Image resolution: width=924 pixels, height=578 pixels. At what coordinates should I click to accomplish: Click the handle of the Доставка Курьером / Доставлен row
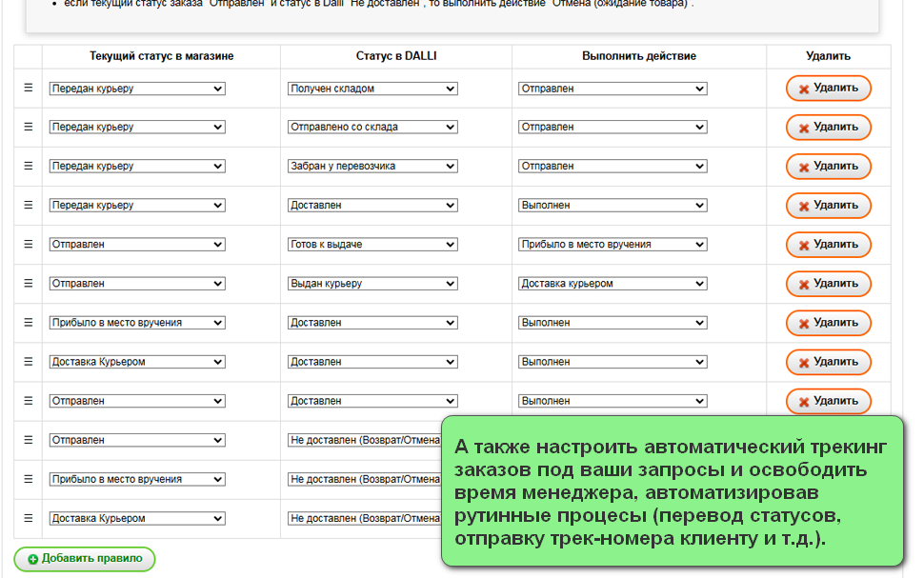(29, 362)
